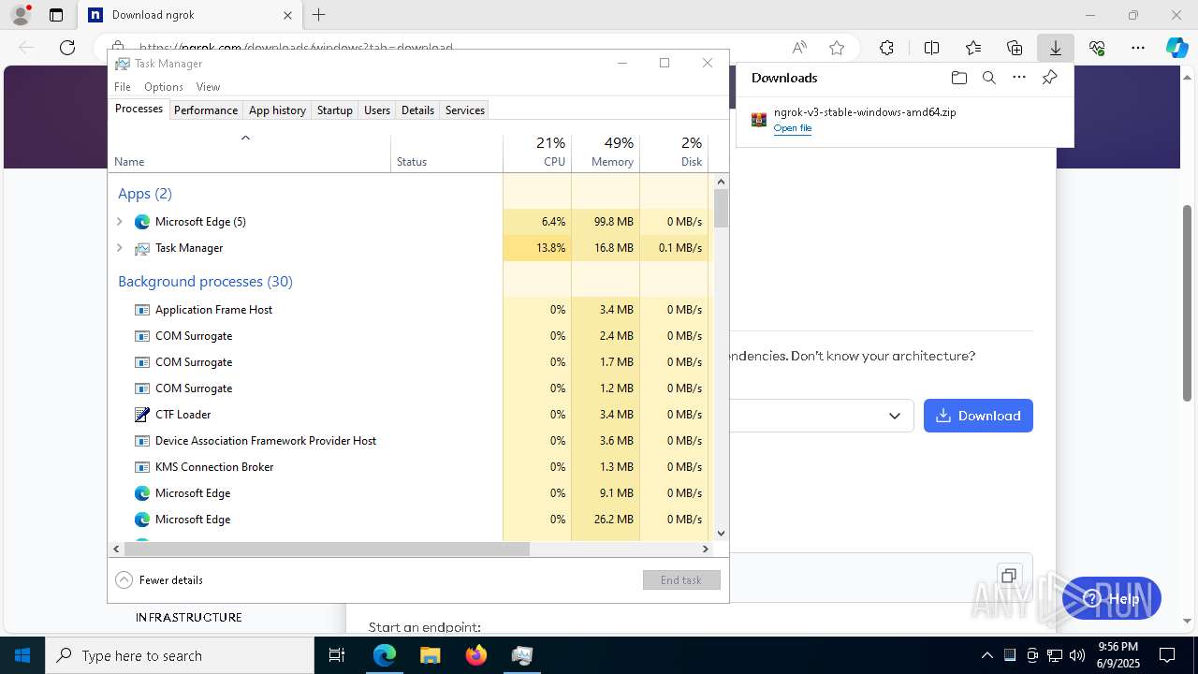Viewport: 1198px width, 674px height.
Task: Sort by the Status column header
Action: [447, 154]
